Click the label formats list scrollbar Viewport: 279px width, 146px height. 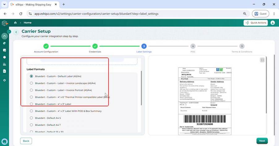(x=141, y=88)
